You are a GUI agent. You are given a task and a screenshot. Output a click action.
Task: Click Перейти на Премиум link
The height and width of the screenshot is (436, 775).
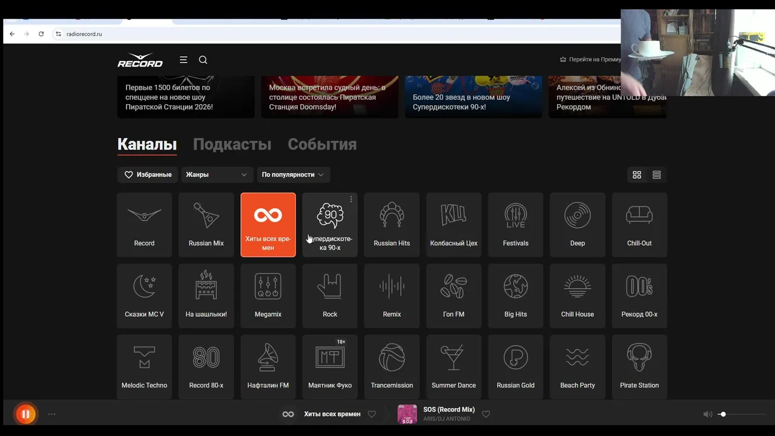coord(590,59)
